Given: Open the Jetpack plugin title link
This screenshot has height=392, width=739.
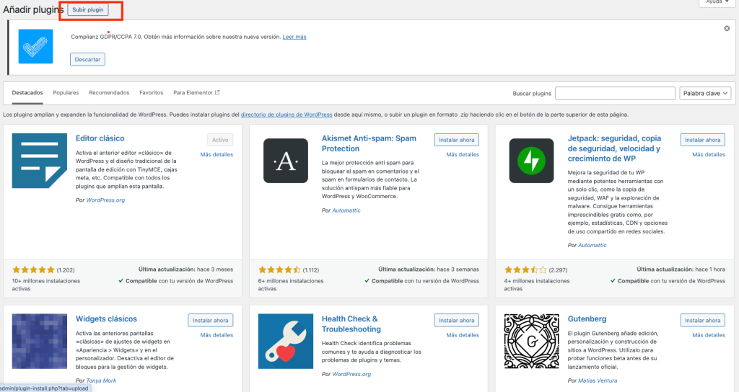Looking at the screenshot, I should coord(614,148).
